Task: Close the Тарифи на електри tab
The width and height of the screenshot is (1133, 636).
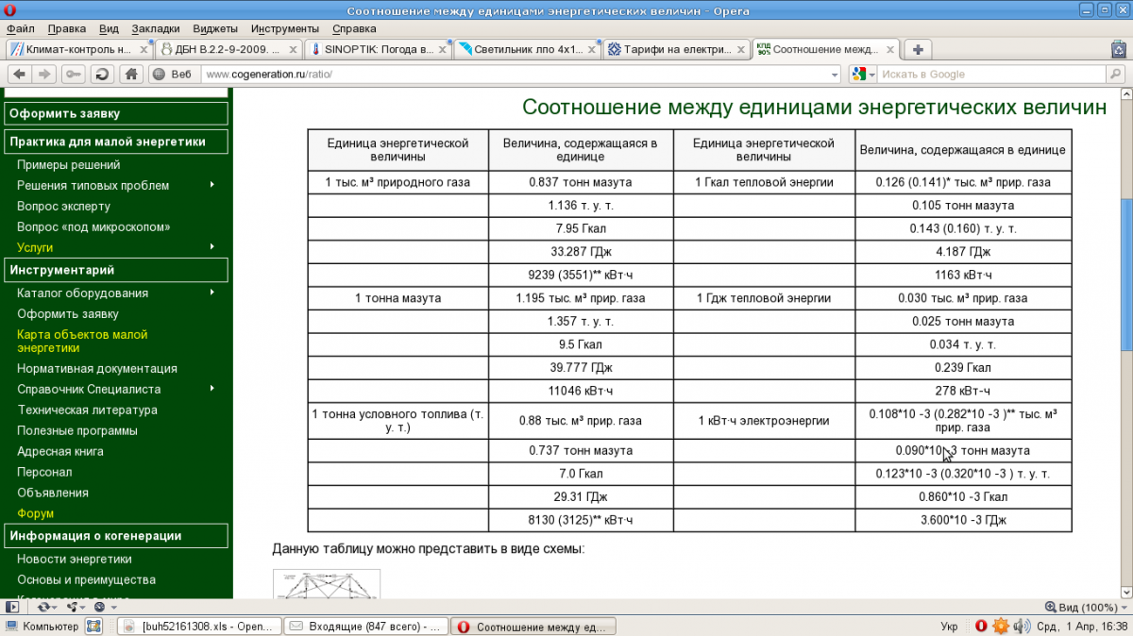Action: [741, 49]
